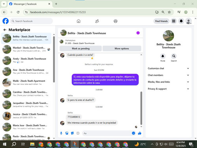197x148 pixels.
Task: Open Maribel conversation in the list
Action: [x=26, y=49]
